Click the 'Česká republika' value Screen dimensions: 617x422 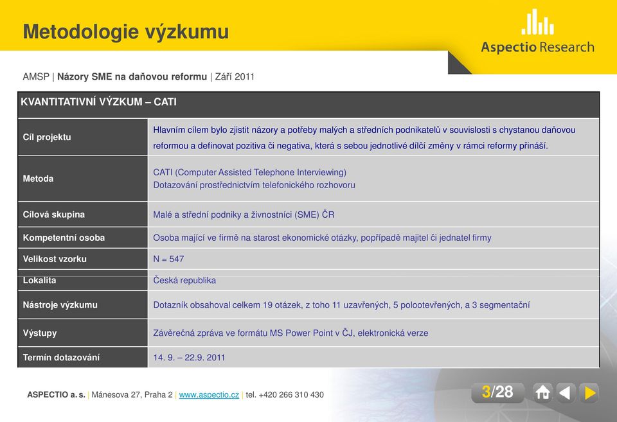[184, 280]
